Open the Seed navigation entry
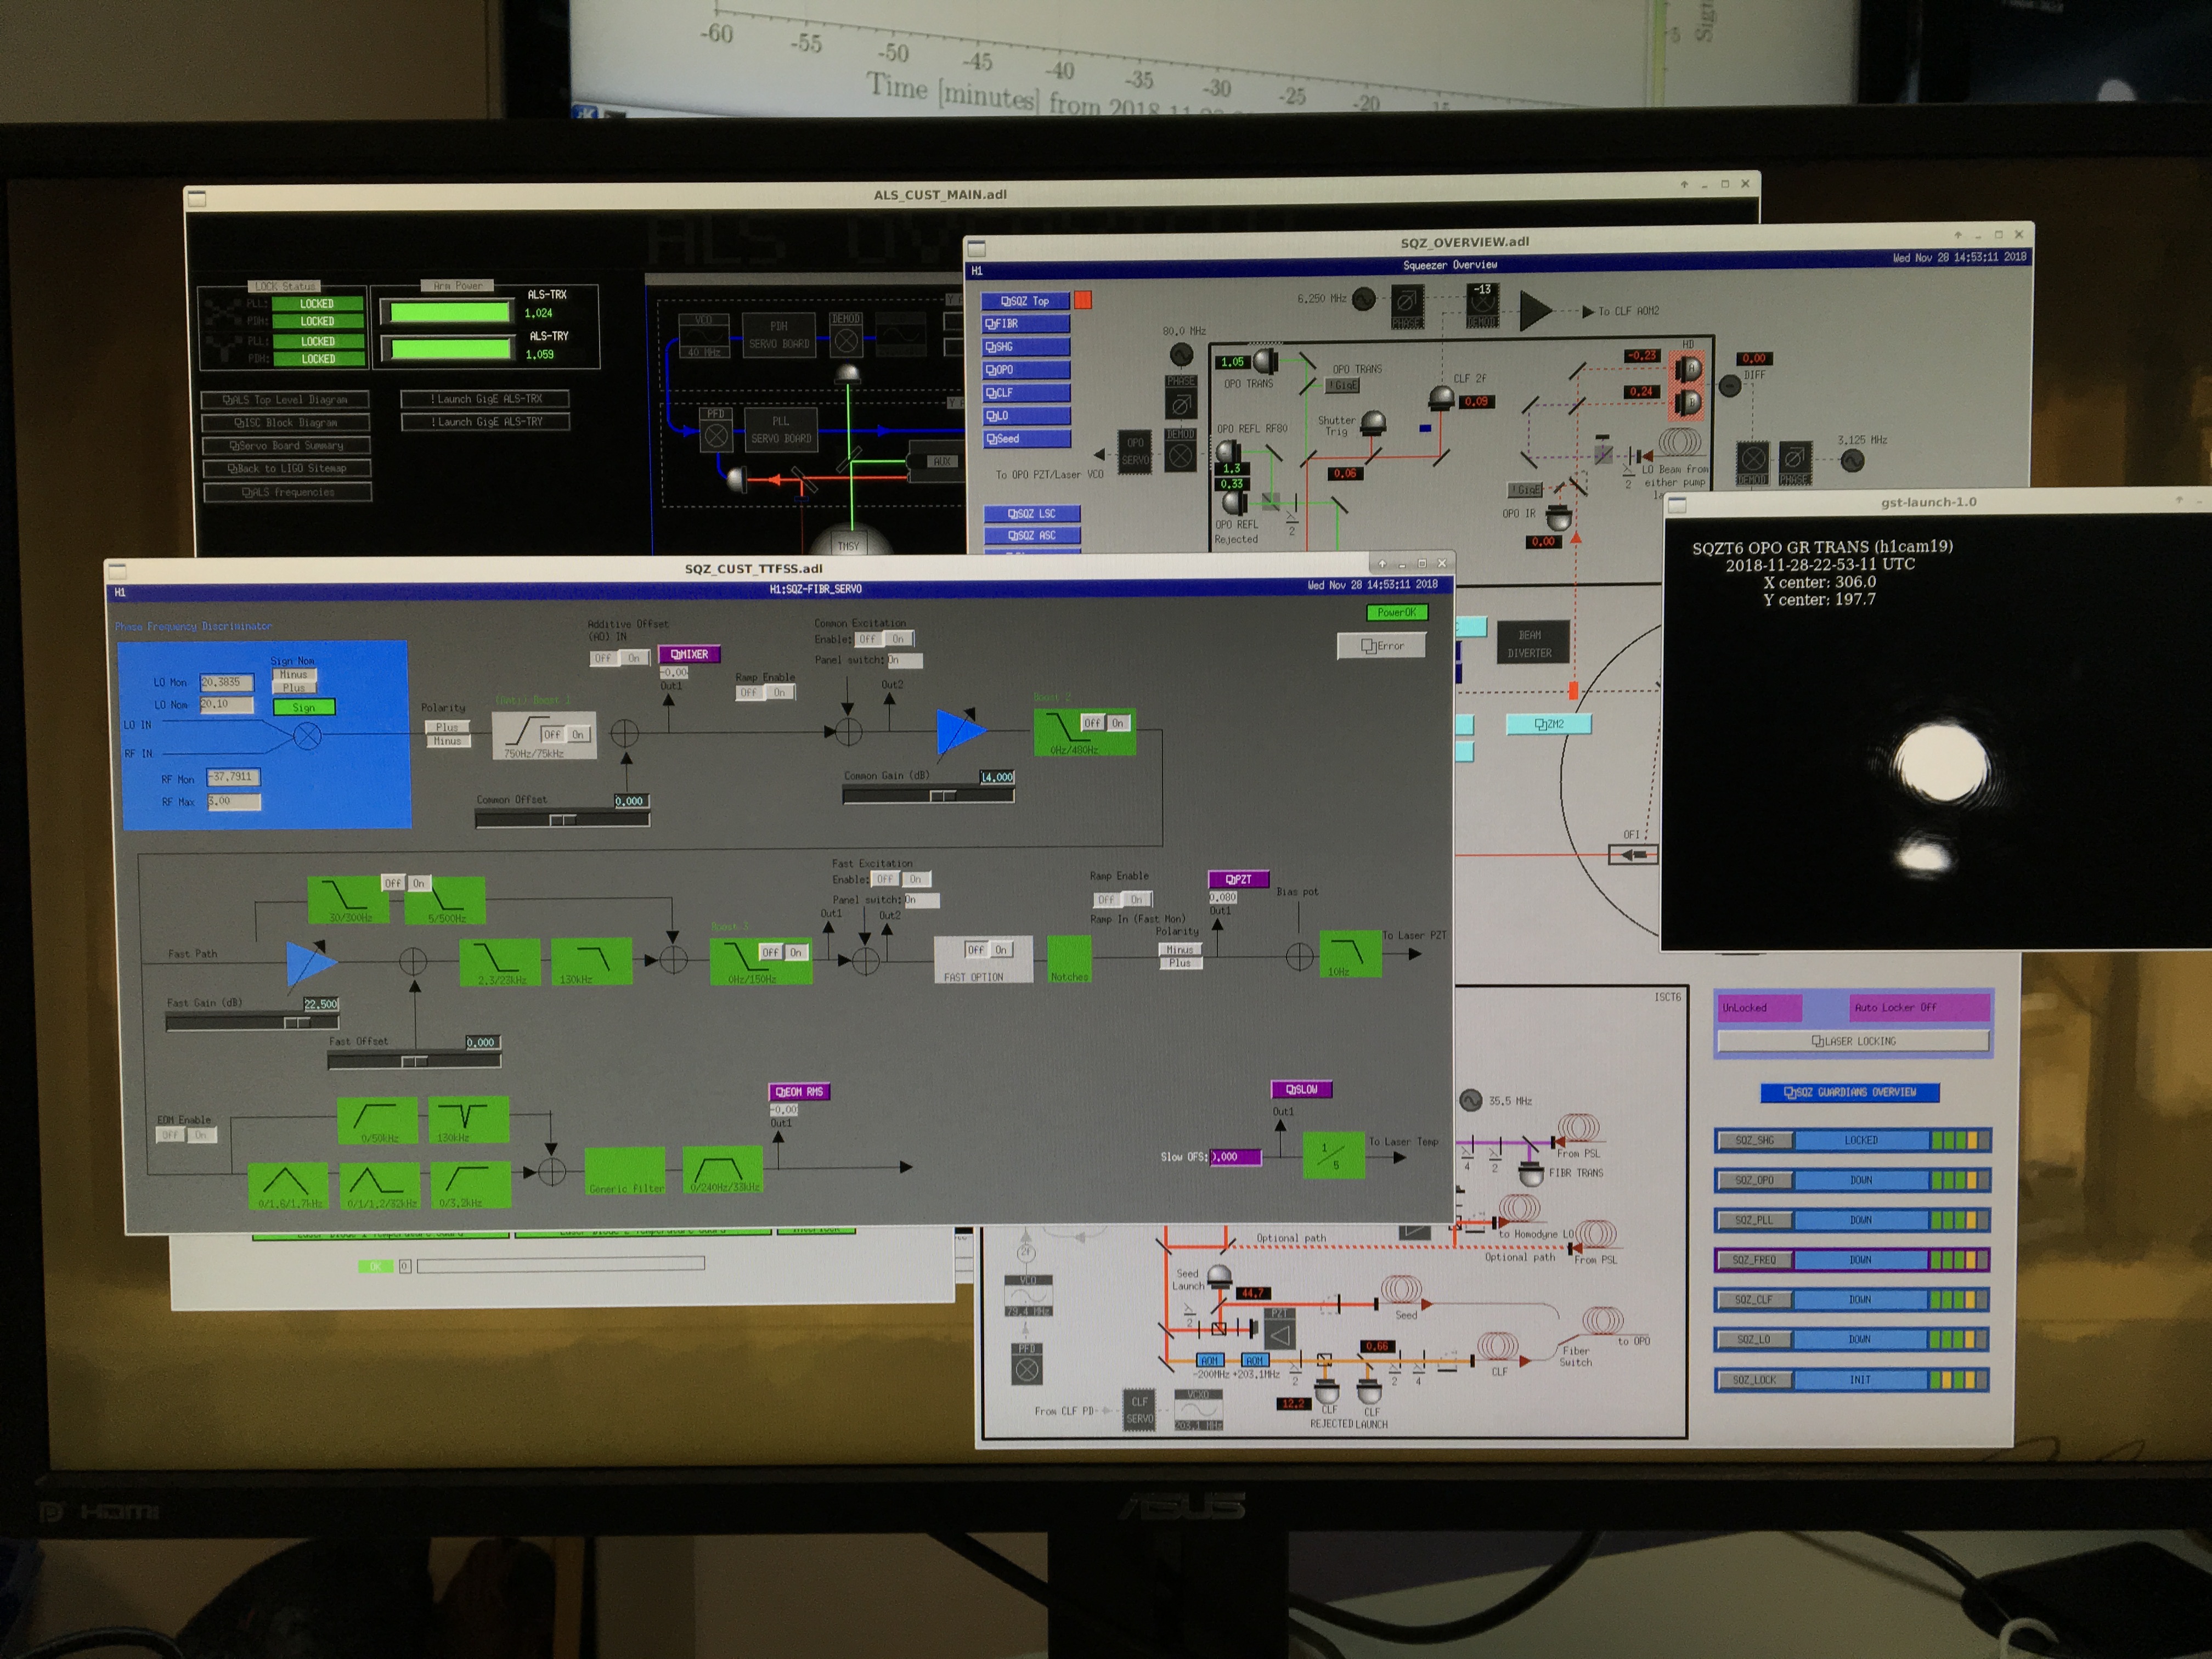 click(x=1026, y=439)
